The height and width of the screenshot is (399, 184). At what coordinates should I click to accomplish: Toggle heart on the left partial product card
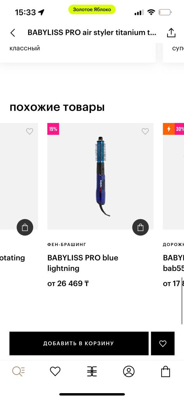coord(29,131)
